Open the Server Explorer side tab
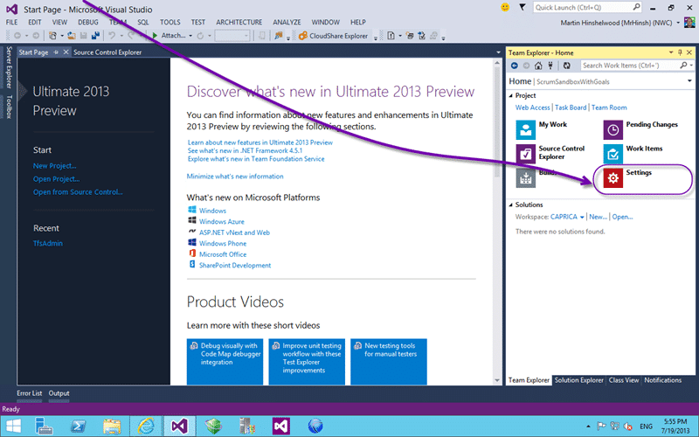This screenshot has height=437, width=699. 9,67
